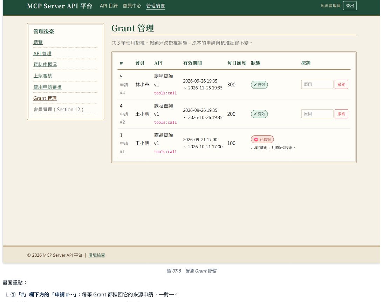Open the 資料庫概況 sidebar link

coord(45,64)
